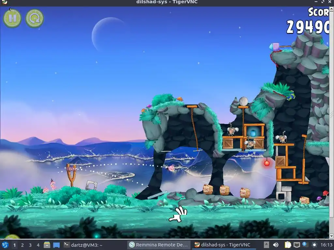
Task: Click the VNC window vertical scrollbar
Action: click(331, 114)
